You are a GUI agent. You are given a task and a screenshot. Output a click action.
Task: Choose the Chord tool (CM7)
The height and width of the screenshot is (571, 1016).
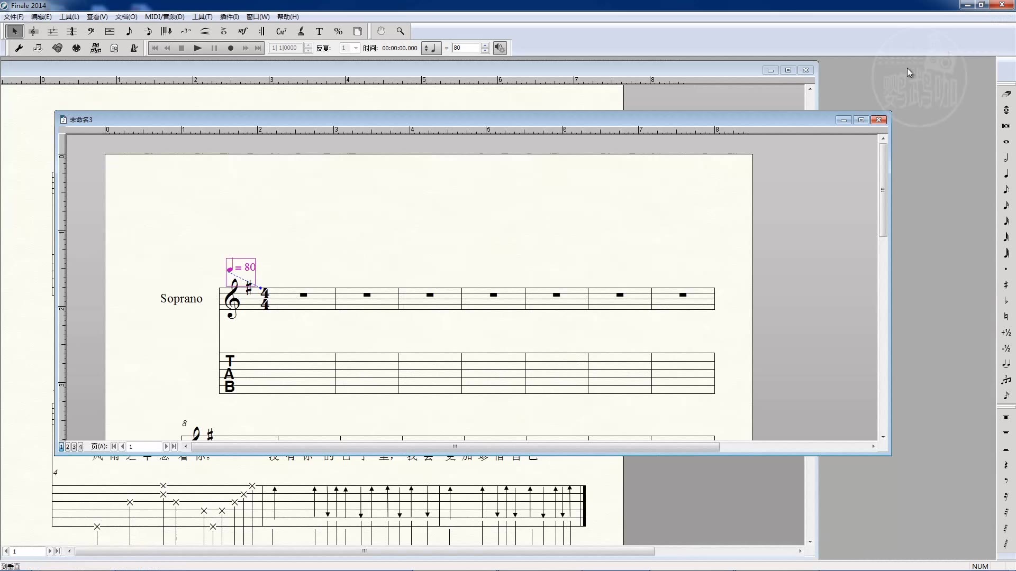pos(281,31)
